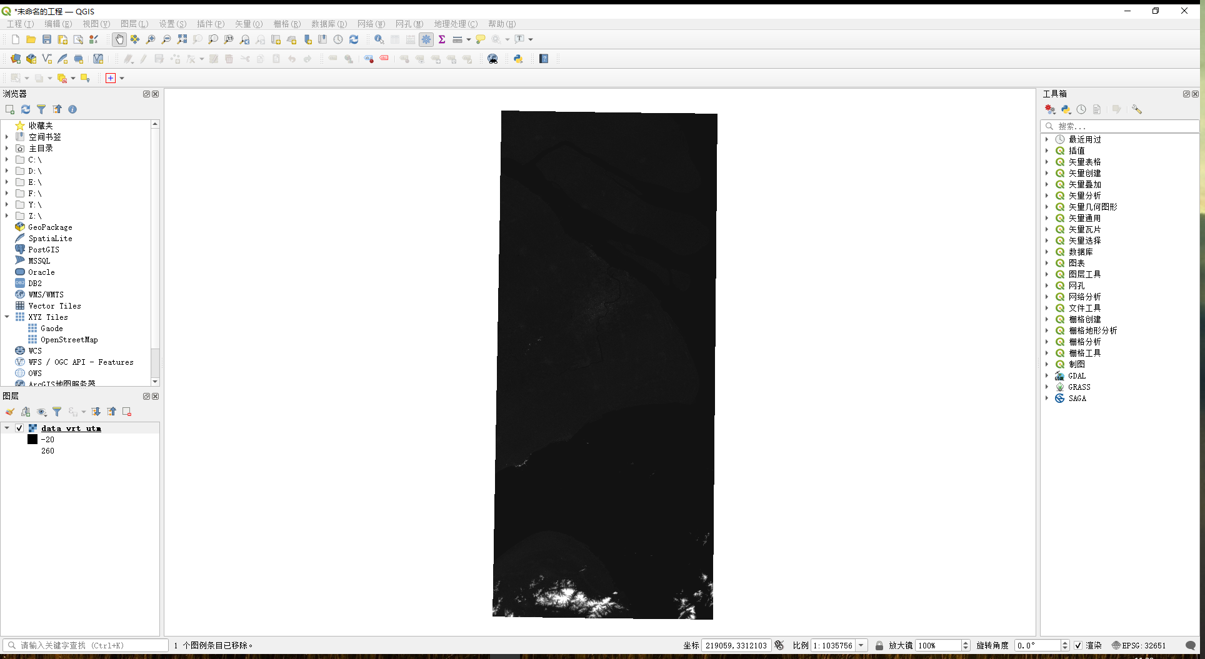Open the statistical summary sigma tool
Screen dimensions: 1205x659
click(442, 39)
